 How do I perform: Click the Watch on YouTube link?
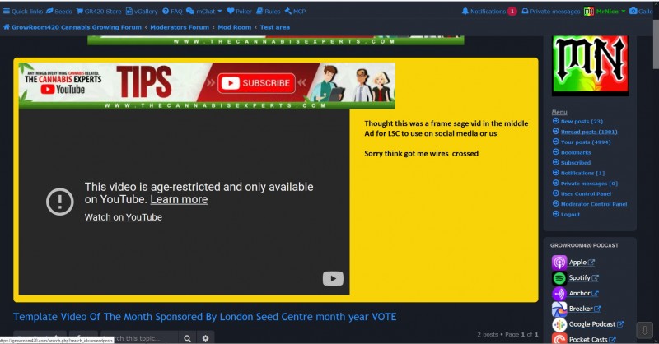[x=123, y=217]
